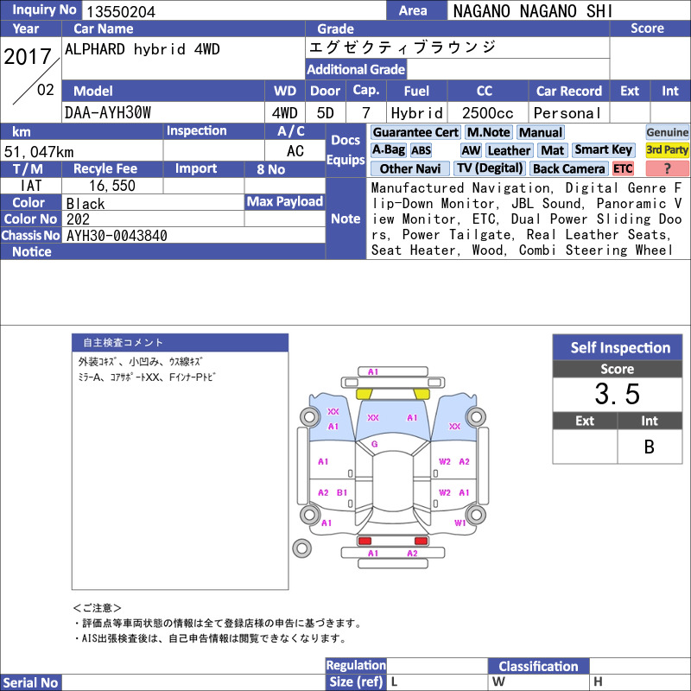Click the Notice header bar

pos(162,251)
